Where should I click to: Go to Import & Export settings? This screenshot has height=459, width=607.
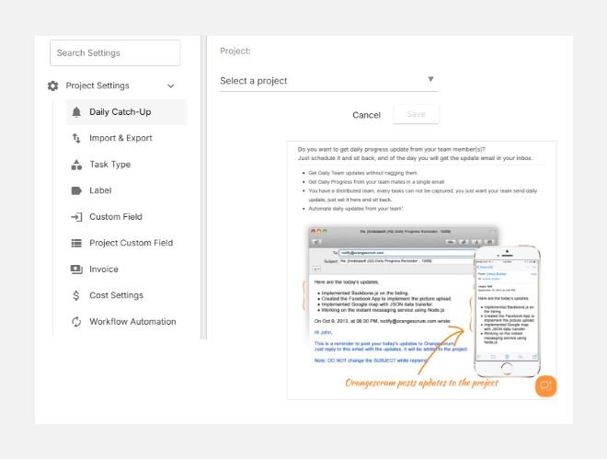tap(120, 138)
